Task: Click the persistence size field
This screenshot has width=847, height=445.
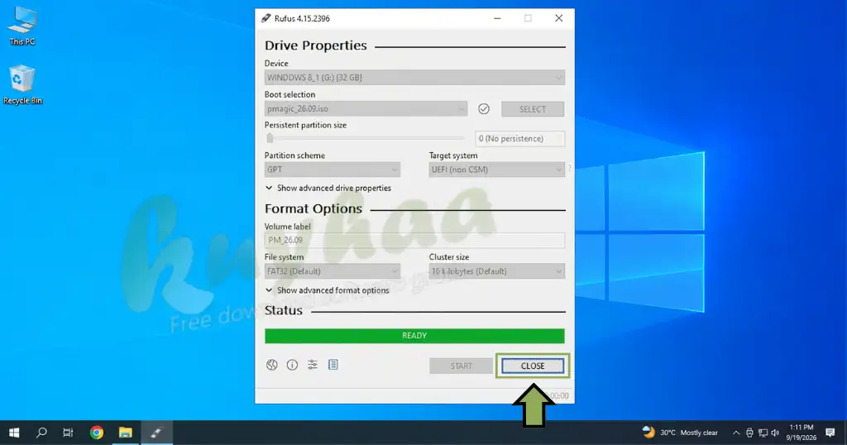Action: 519,139
